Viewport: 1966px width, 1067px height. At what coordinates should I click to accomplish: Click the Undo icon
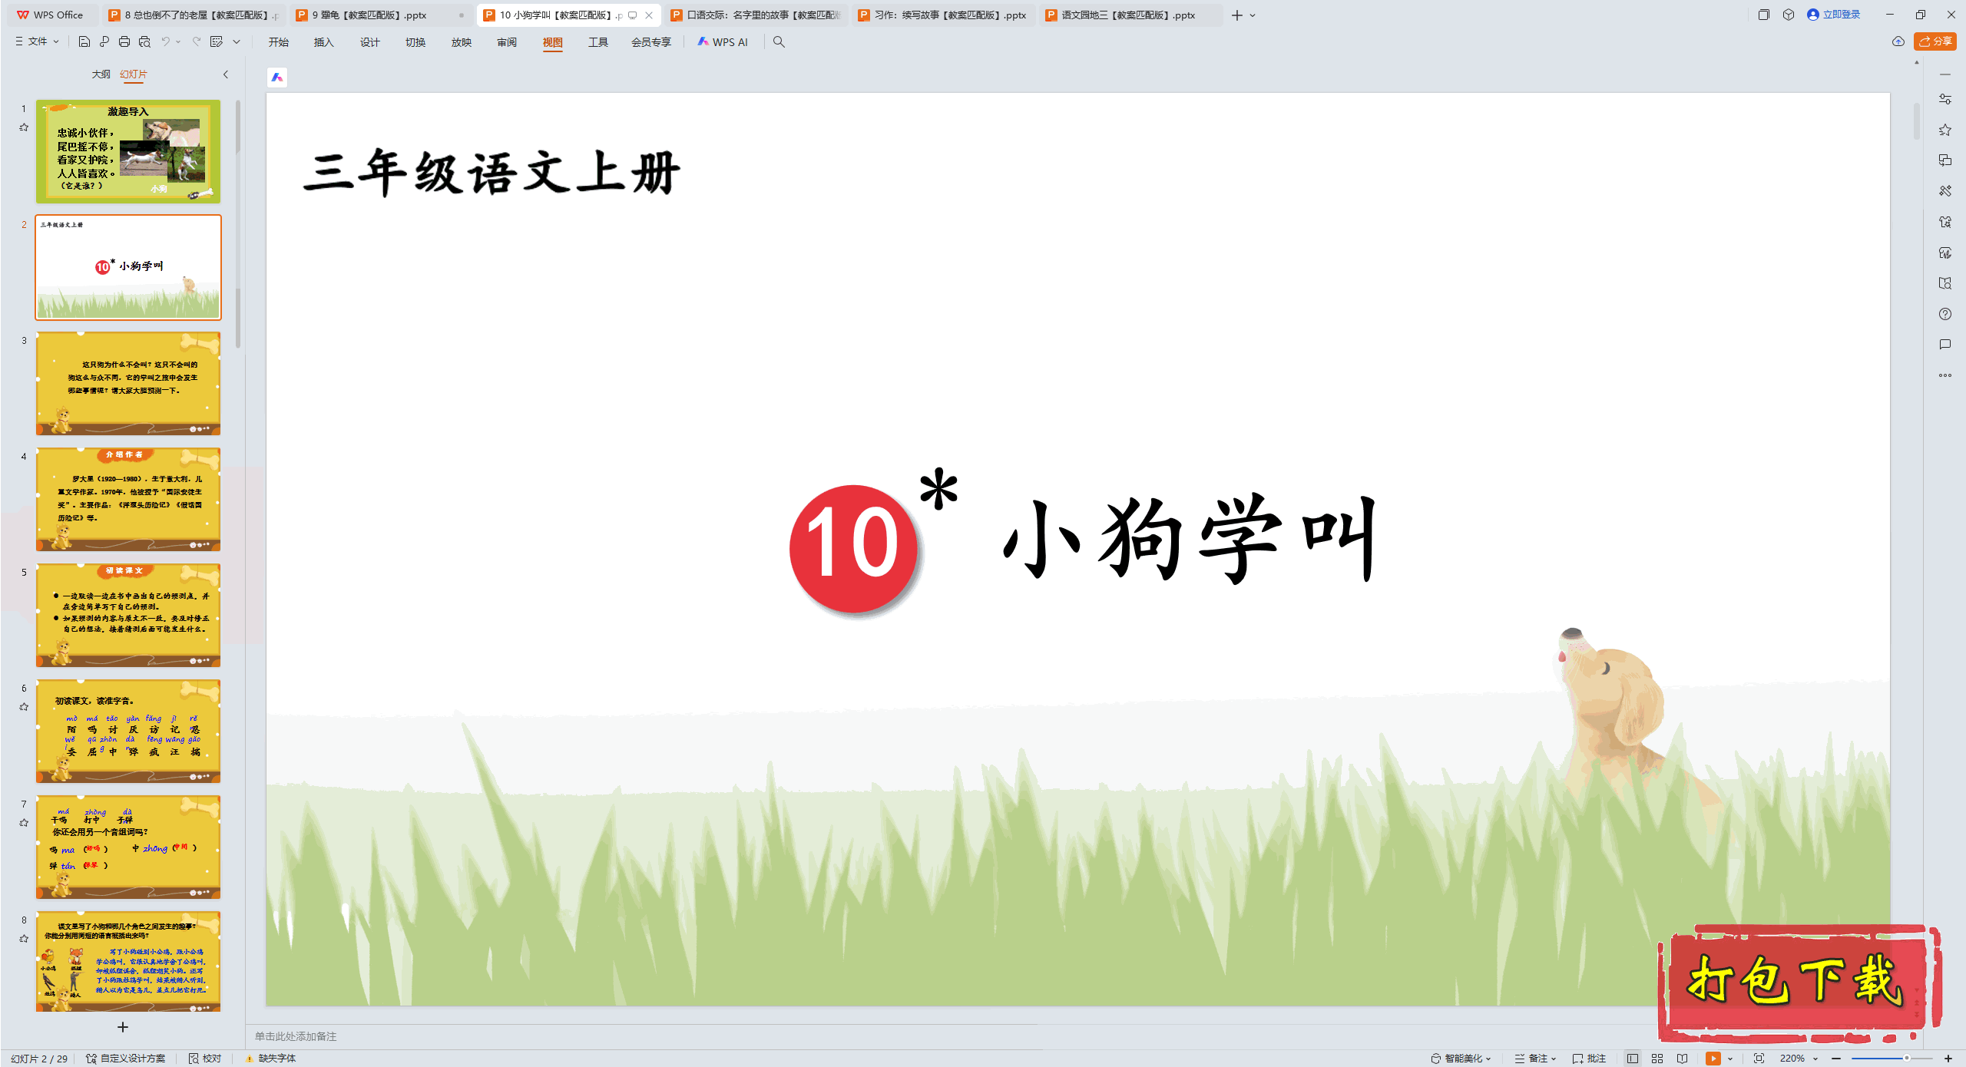point(167,42)
